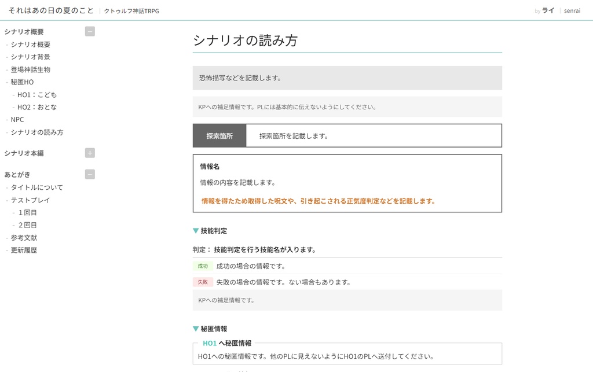Jump to the NPC section
This screenshot has width=593, height=372.
[x=17, y=120]
